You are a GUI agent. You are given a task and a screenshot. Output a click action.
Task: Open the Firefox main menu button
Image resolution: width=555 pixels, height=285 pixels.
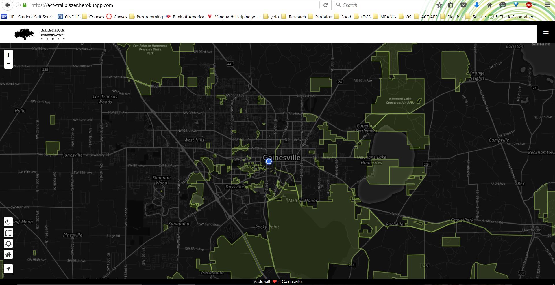tap(547, 5)
